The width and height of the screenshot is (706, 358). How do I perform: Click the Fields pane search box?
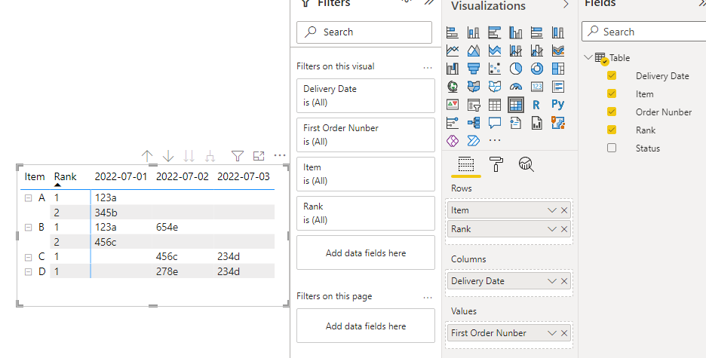[644, 32]
